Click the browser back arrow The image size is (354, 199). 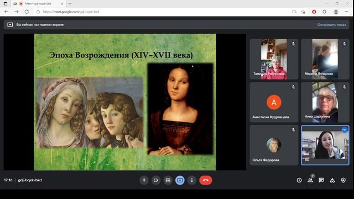point(6,12)
